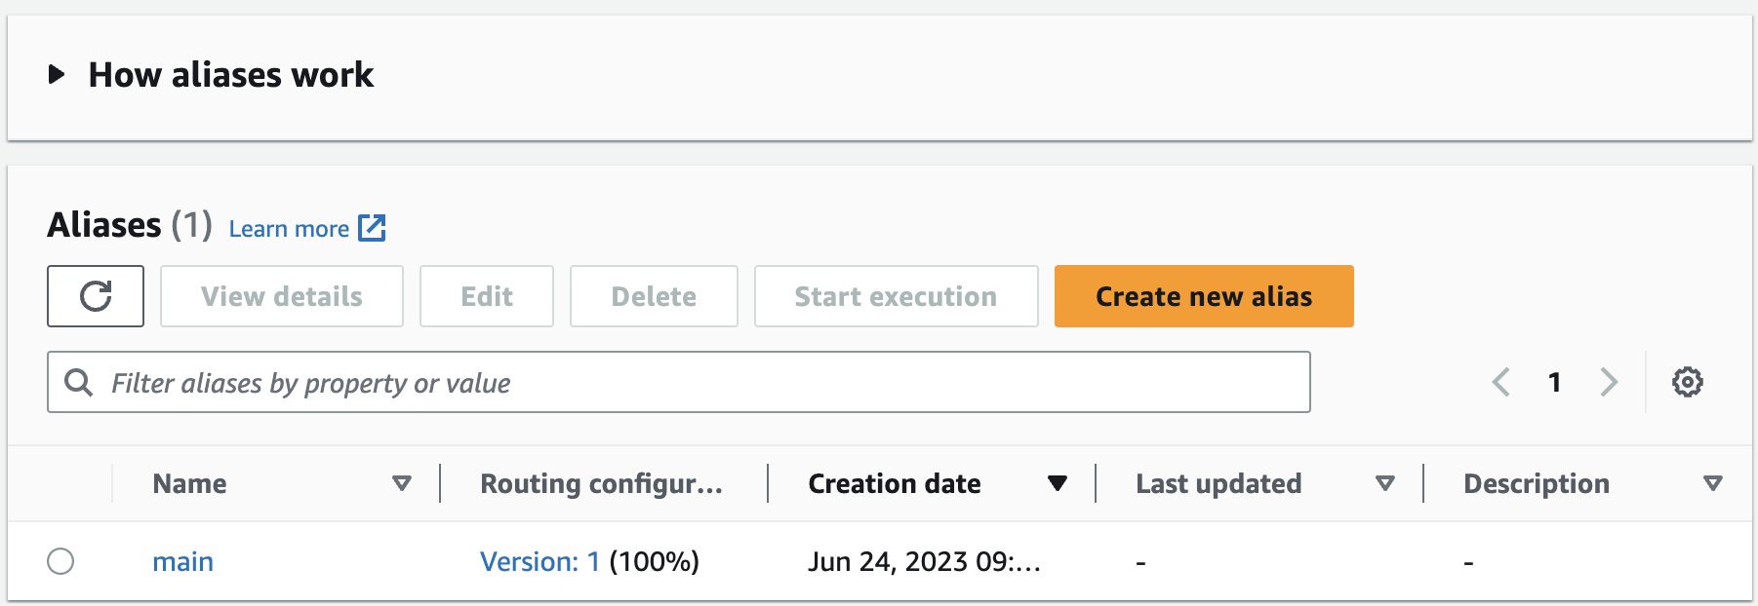Sort by Name column arrow

coord(401,483)
